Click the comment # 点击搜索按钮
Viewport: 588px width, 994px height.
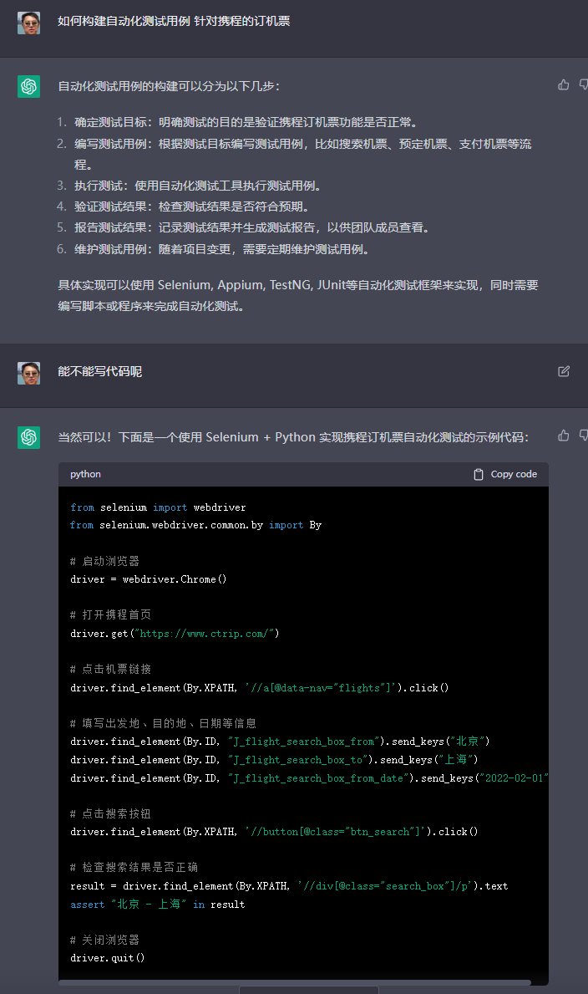110,814
